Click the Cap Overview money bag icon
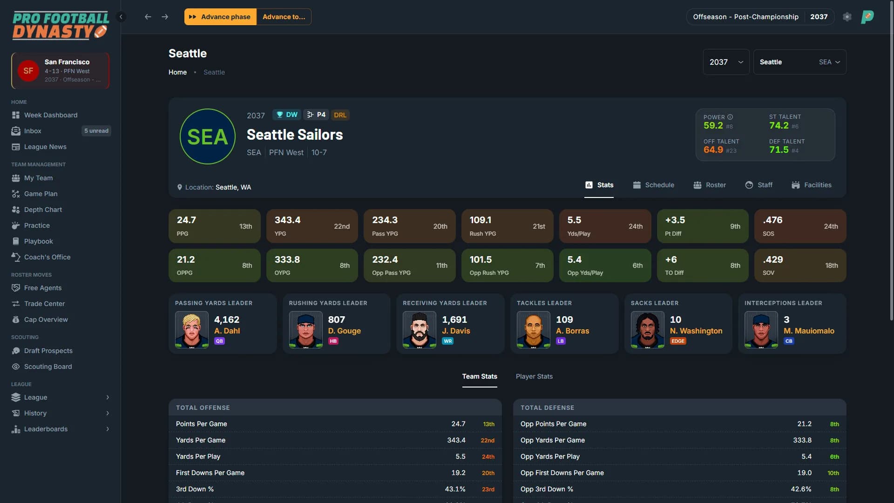This screenshot has width=894, height=503. 16,319
